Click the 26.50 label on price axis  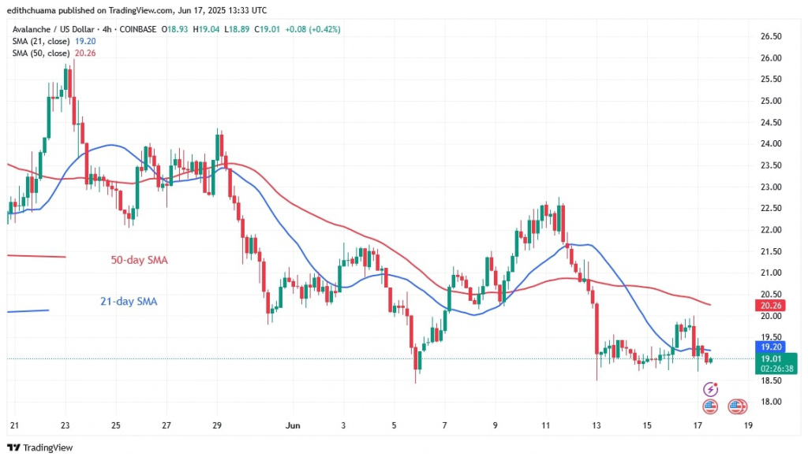point(770,36)
